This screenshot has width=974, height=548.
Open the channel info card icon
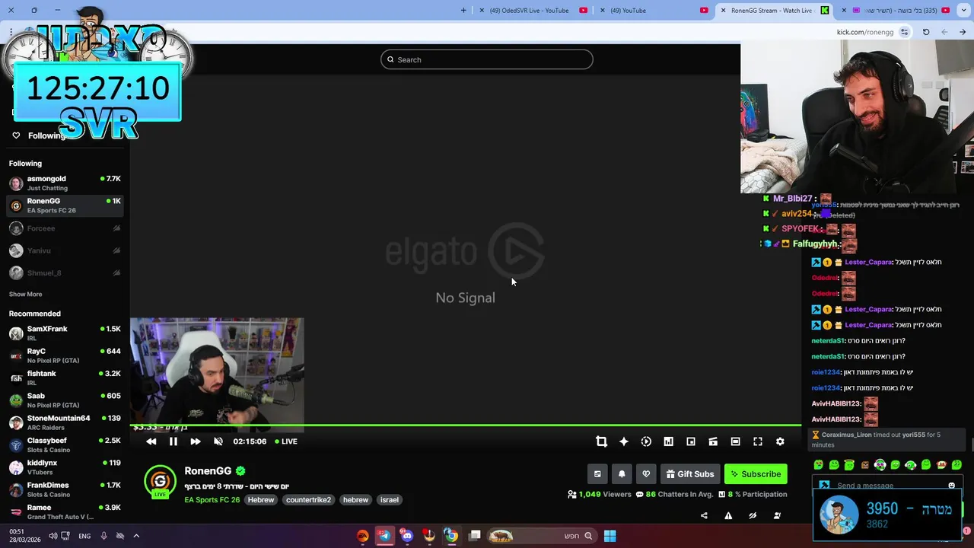pyautogui.click(x=597, y=474)
